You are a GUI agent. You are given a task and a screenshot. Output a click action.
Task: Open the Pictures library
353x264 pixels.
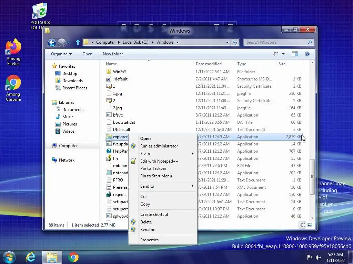click(66, 124)
